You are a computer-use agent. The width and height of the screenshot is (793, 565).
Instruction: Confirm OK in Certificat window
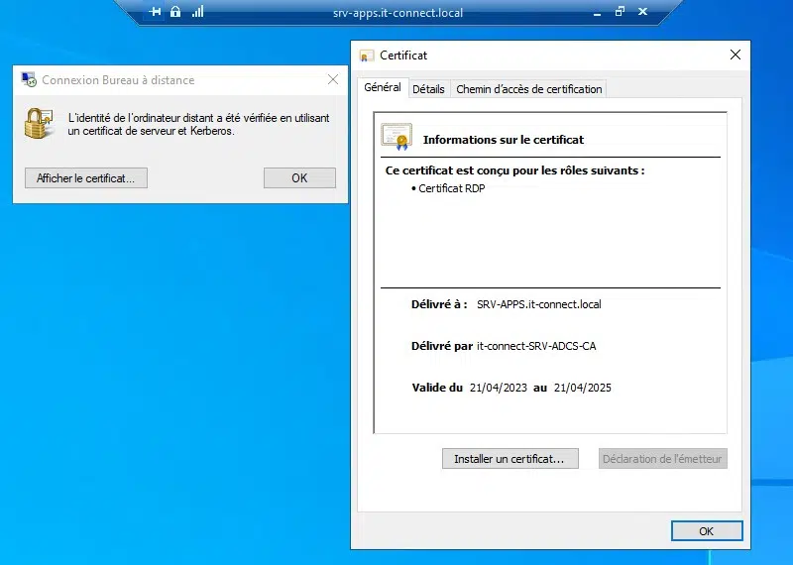coord(707,531)
